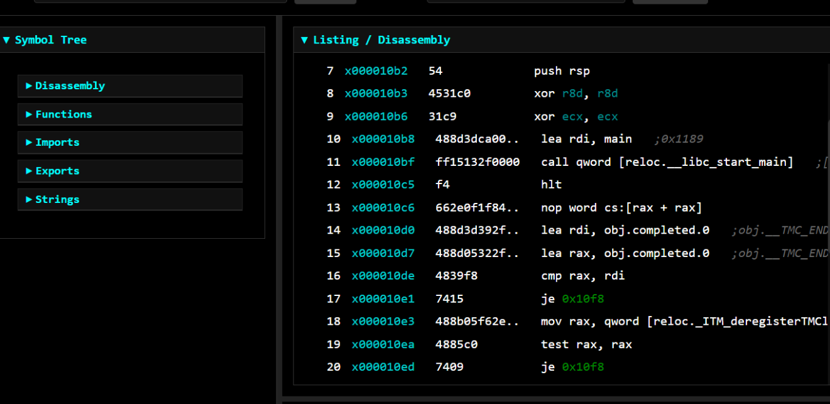The height and width of the screenshot is (404, 830).
Task: Expand the Disassembly node in Symbol Tree
Action: (x=130, y=86)
